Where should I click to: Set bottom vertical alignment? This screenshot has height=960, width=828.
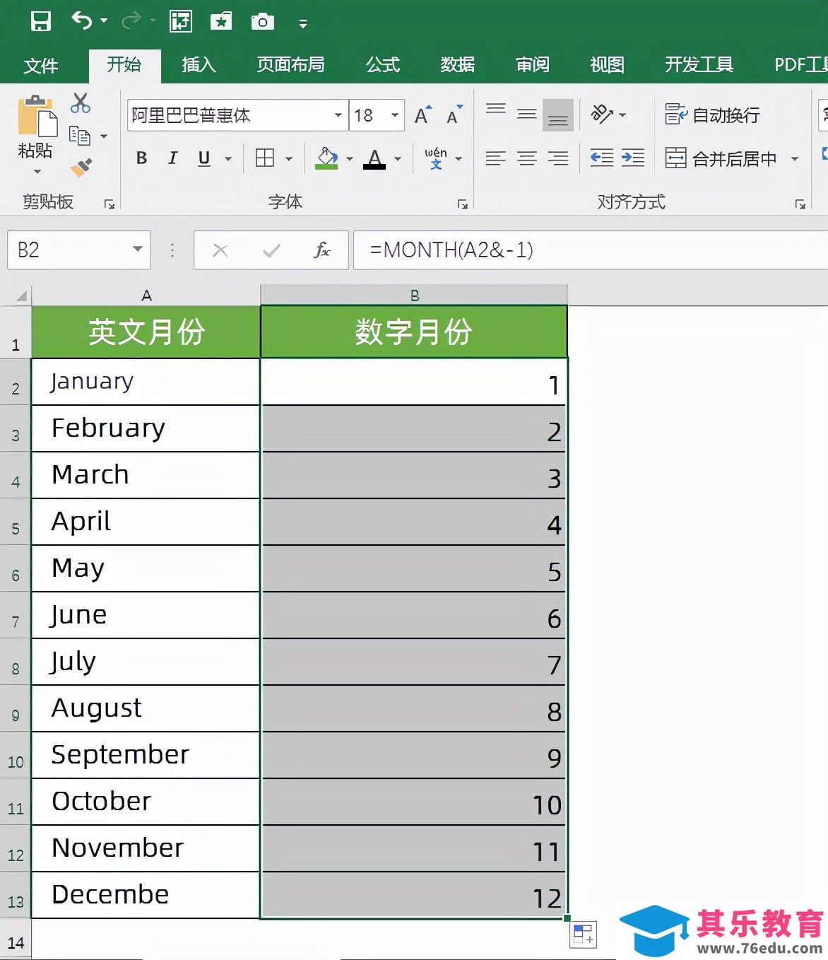[558, 115]
